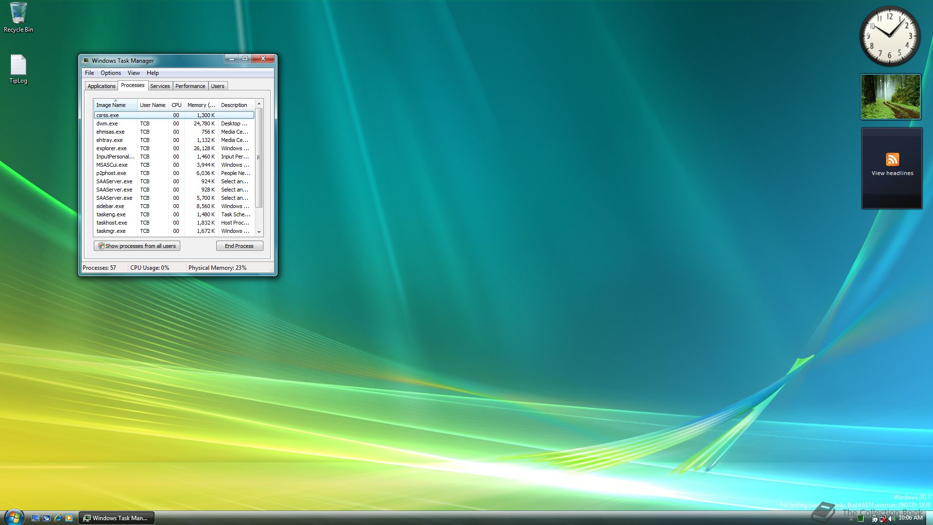
Task: Click Show processes from all users button
Action: (x=137, y=246)
